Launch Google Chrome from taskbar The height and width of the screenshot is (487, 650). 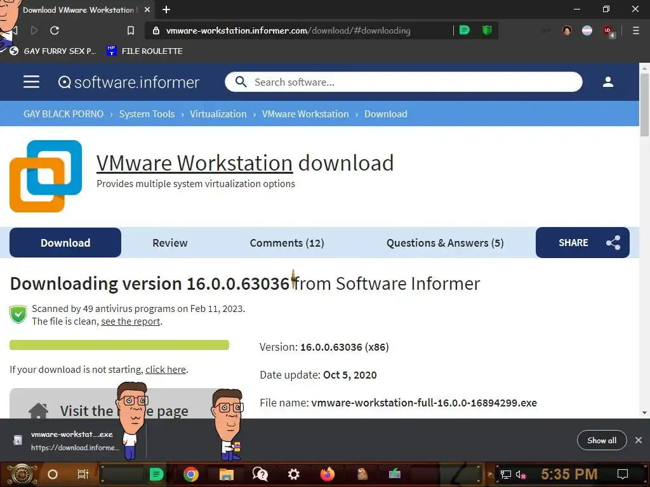point(190,474)
